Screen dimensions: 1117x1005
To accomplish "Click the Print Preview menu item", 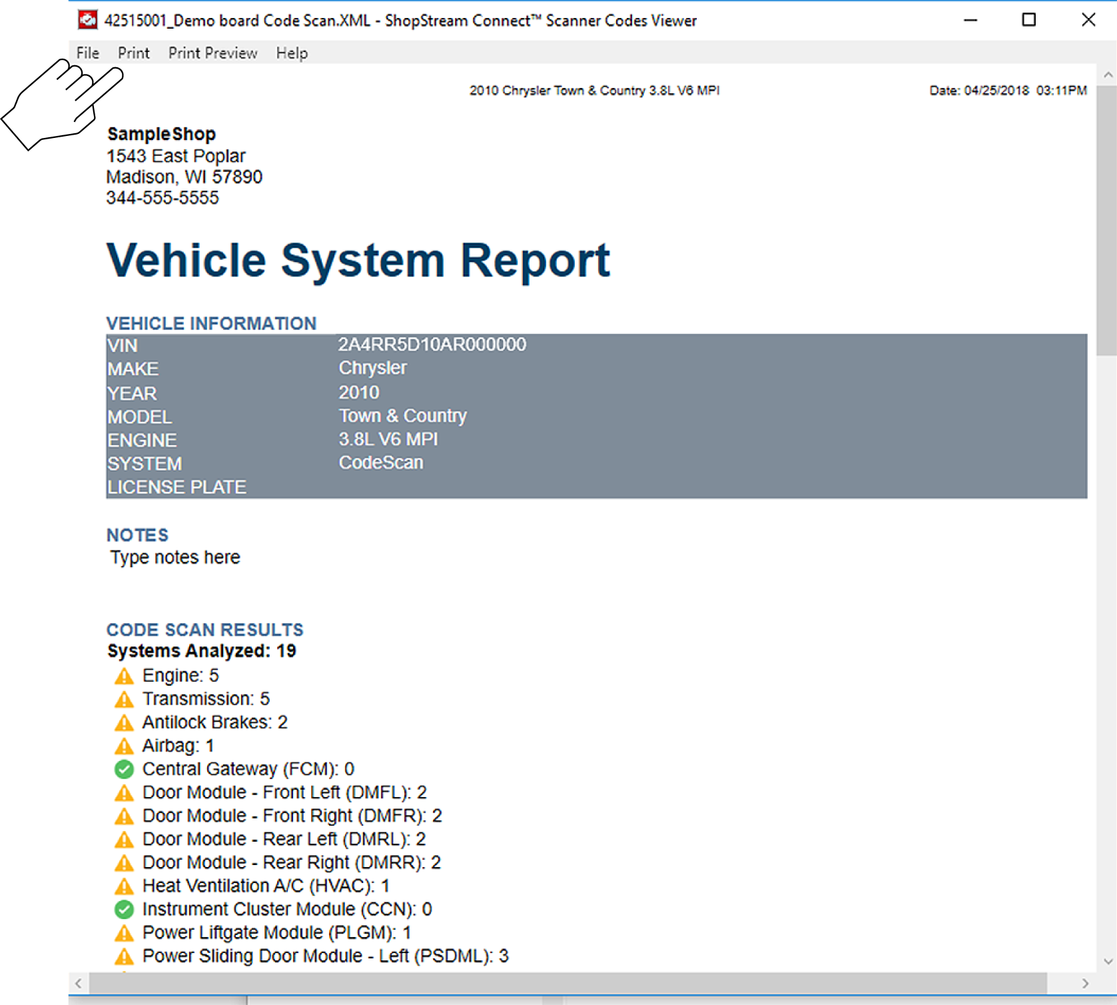I will pyautogui.click(x=212, y=53).
